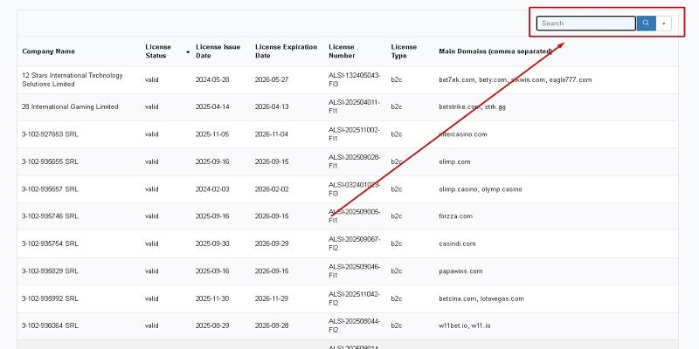Image resolution: width=699 pixels, height=349 pixels.
Task: Click the w11bet.io, w11.io domains cell
Action: [x=465, y=325]
